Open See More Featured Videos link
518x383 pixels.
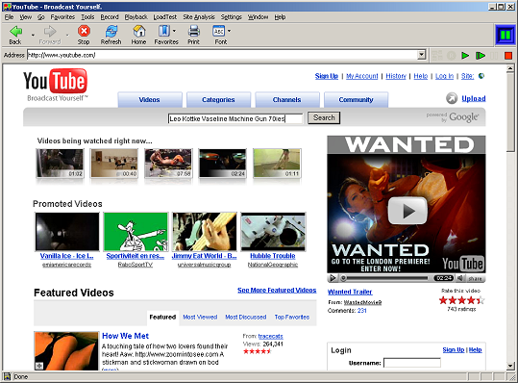[x=277, y=290]
